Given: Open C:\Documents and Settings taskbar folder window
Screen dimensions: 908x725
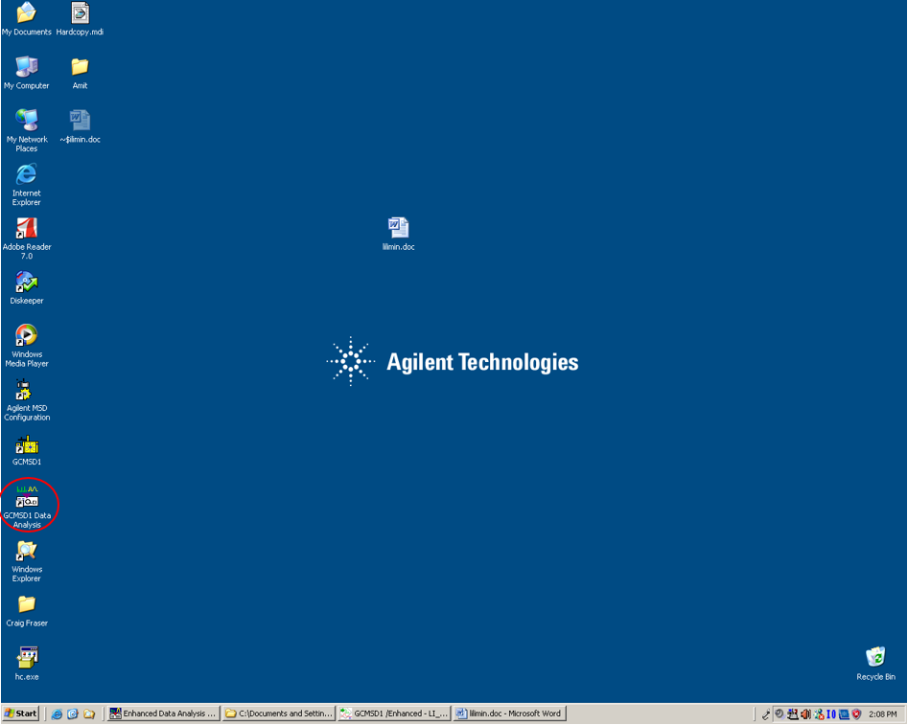Looking at the screenshot, I should 278,714.
